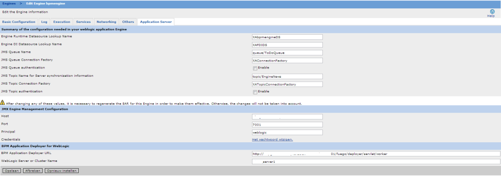Click the Het wachtwoord wijzigen link
This screenshot has height=176, width=501.
pyautogui.click(x=273, y=140)
